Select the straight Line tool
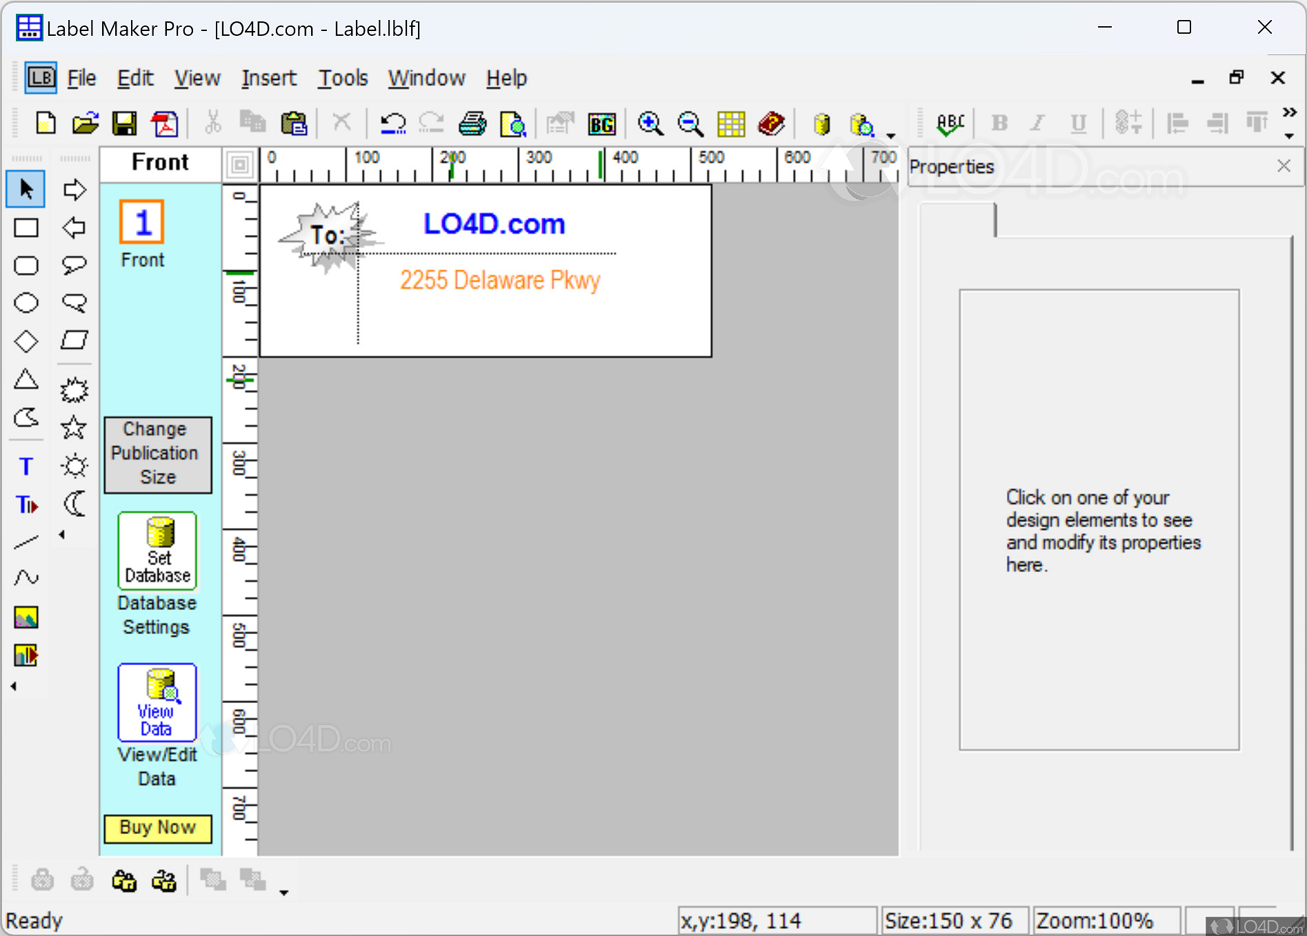The image size is (1307, 936). point(26,542)
